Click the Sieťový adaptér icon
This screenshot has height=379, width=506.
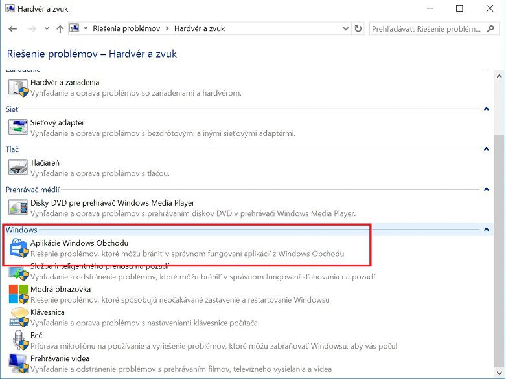click(x=18, y=127)
